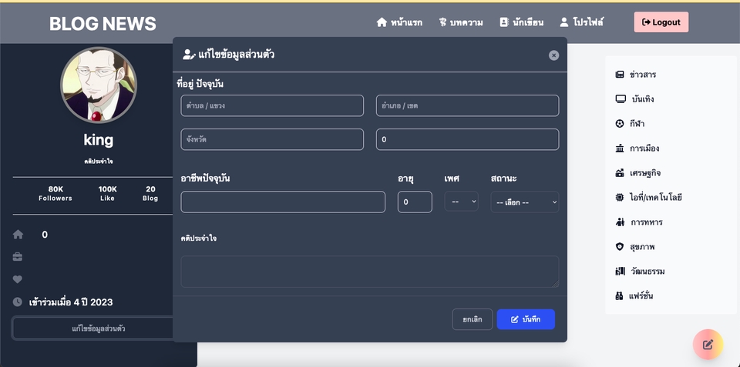Screen dimensions: 740x367
Task: Click the briefcase icon in profile sidebar
Action: (18, 257)
